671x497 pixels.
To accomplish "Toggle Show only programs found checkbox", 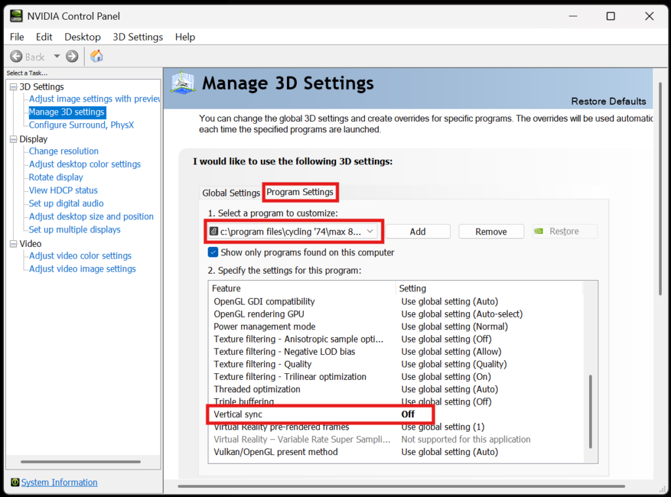I will (213, 252).
